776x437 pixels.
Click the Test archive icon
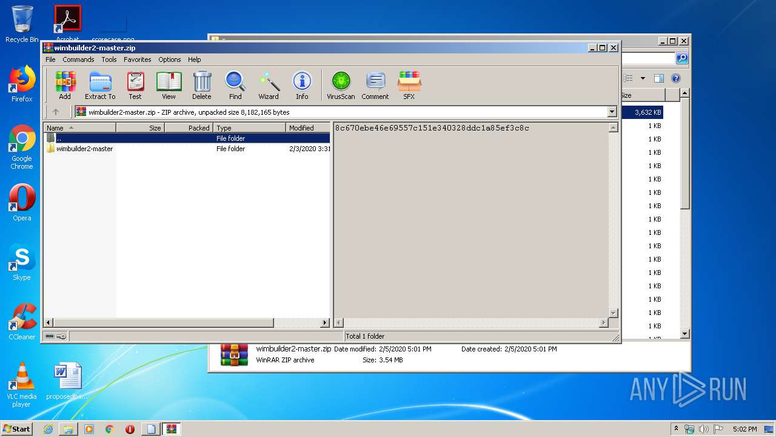135,85
